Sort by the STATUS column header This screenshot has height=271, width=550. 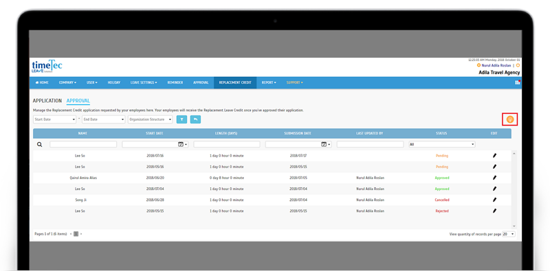click(x=442, y=133)
